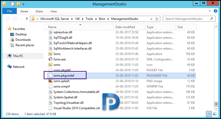221x119 pixels.
Task: Select sqlresolver.dll file icon
Action: click(x=50, y=32)
